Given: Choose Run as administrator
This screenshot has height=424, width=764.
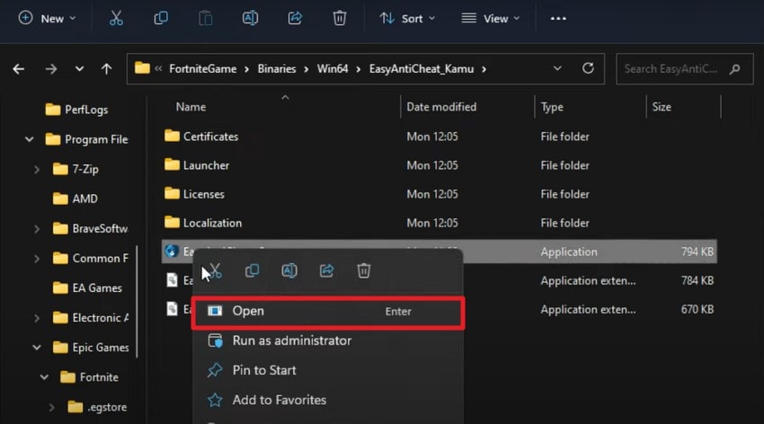Looking at the screenshot, I should (x=327, y=340).
